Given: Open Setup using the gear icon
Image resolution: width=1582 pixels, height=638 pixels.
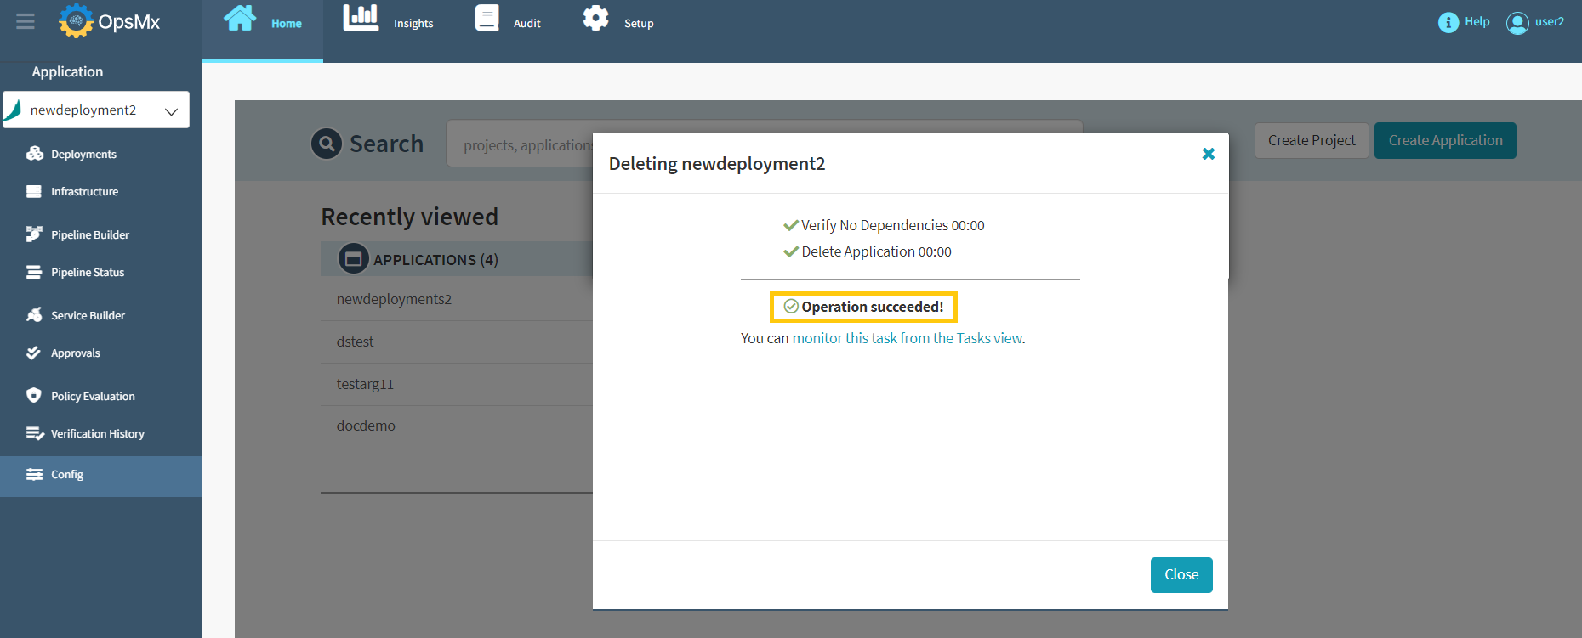Looking at the screenshot, I should [595, 18].
